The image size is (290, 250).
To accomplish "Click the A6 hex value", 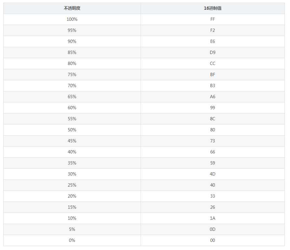I will coord(213,97).
